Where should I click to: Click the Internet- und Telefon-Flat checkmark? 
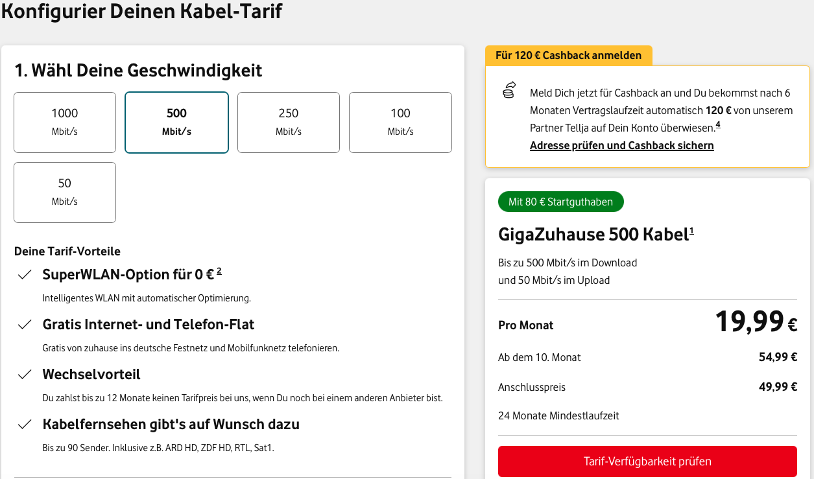click(x=25, y=325)
